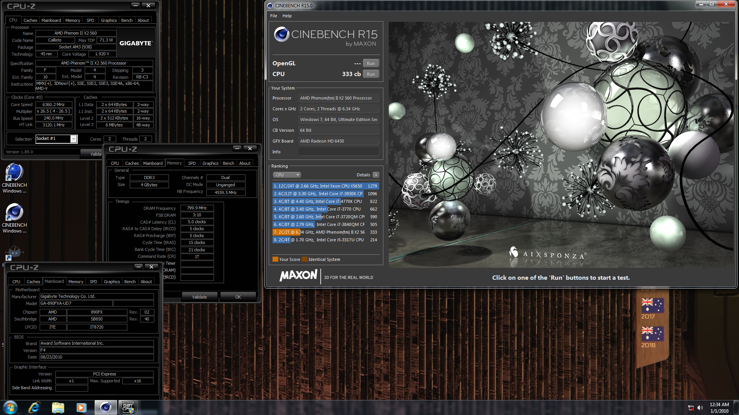The width and height of the screenshot is (739, 415).
Task: Select the Core i7-3720QM ranking row
Action: (326, 217)
